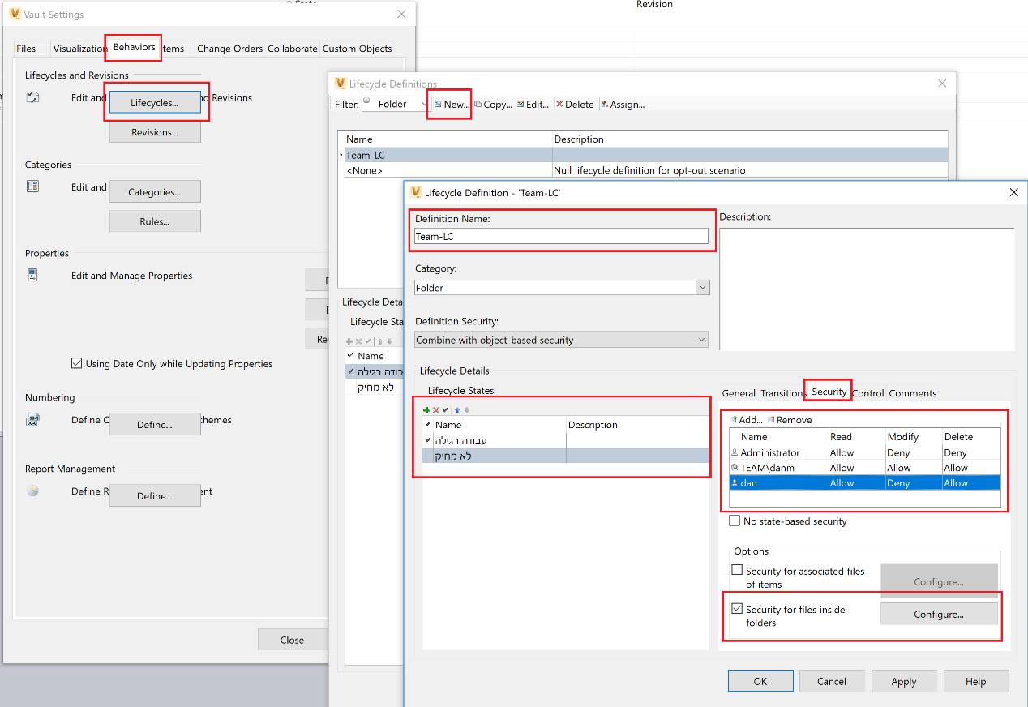Click the Numbering section icon in Vault Settings

(x=32, y=420)
